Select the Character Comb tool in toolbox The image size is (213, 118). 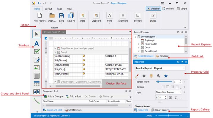pyautogui.click(x=37, y=92)
